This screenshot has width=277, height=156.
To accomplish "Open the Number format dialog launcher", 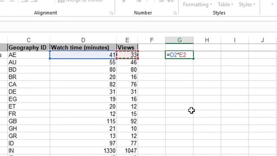I will coord(175,13).
